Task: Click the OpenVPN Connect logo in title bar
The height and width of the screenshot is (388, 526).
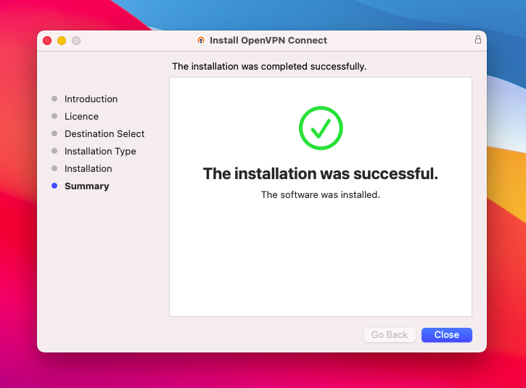Action: (x=200, y=40)
